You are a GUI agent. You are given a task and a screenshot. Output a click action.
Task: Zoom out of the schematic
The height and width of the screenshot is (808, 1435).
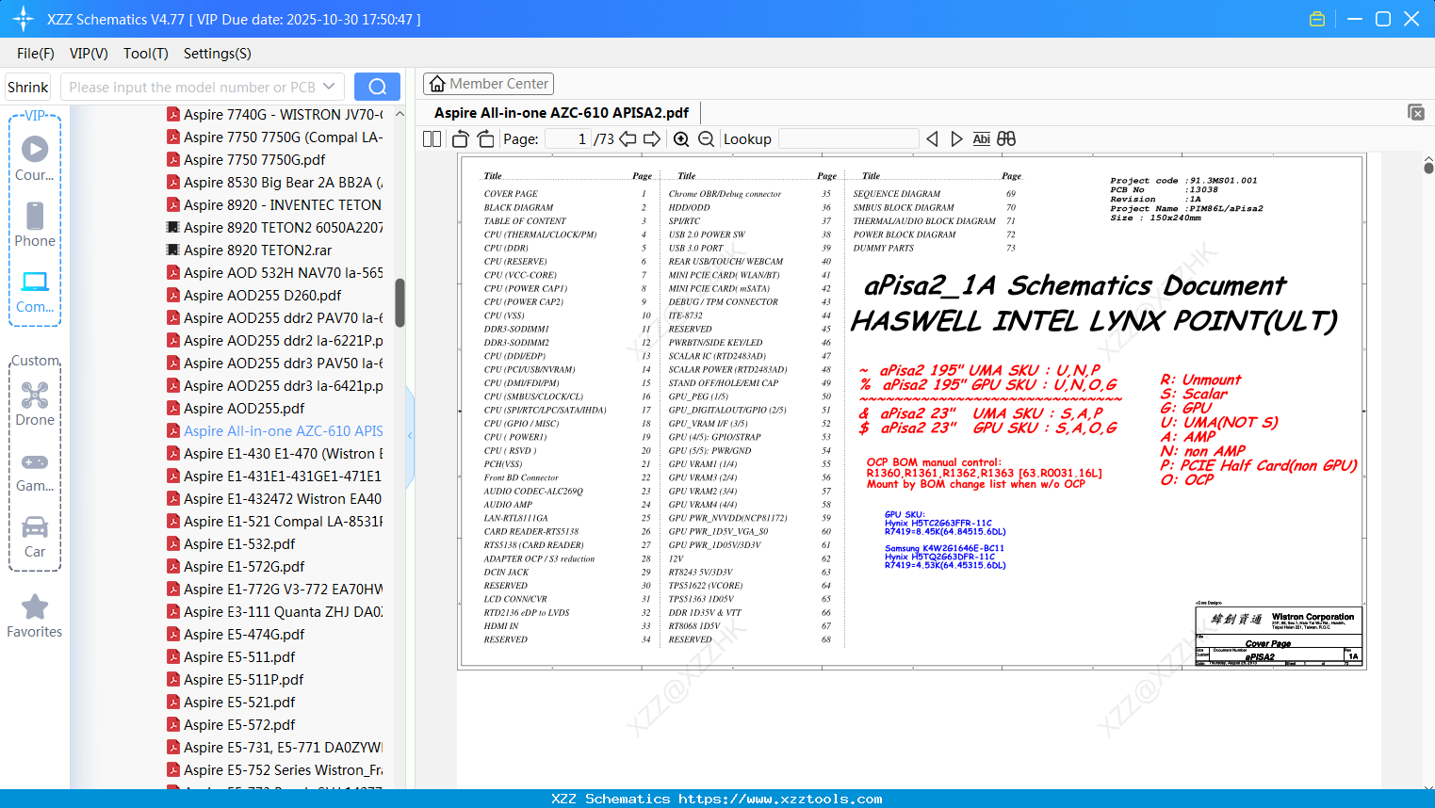(x=706, y=139)
